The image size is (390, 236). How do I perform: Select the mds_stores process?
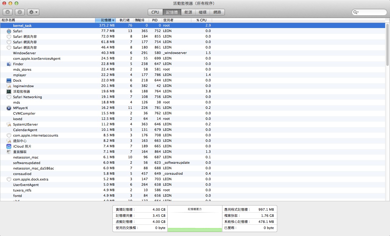tap(193, 70)
